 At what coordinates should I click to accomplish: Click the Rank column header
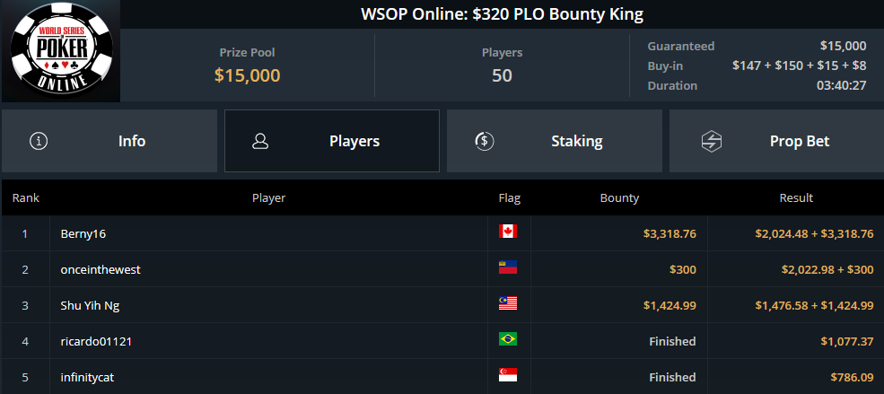(26, 197)
